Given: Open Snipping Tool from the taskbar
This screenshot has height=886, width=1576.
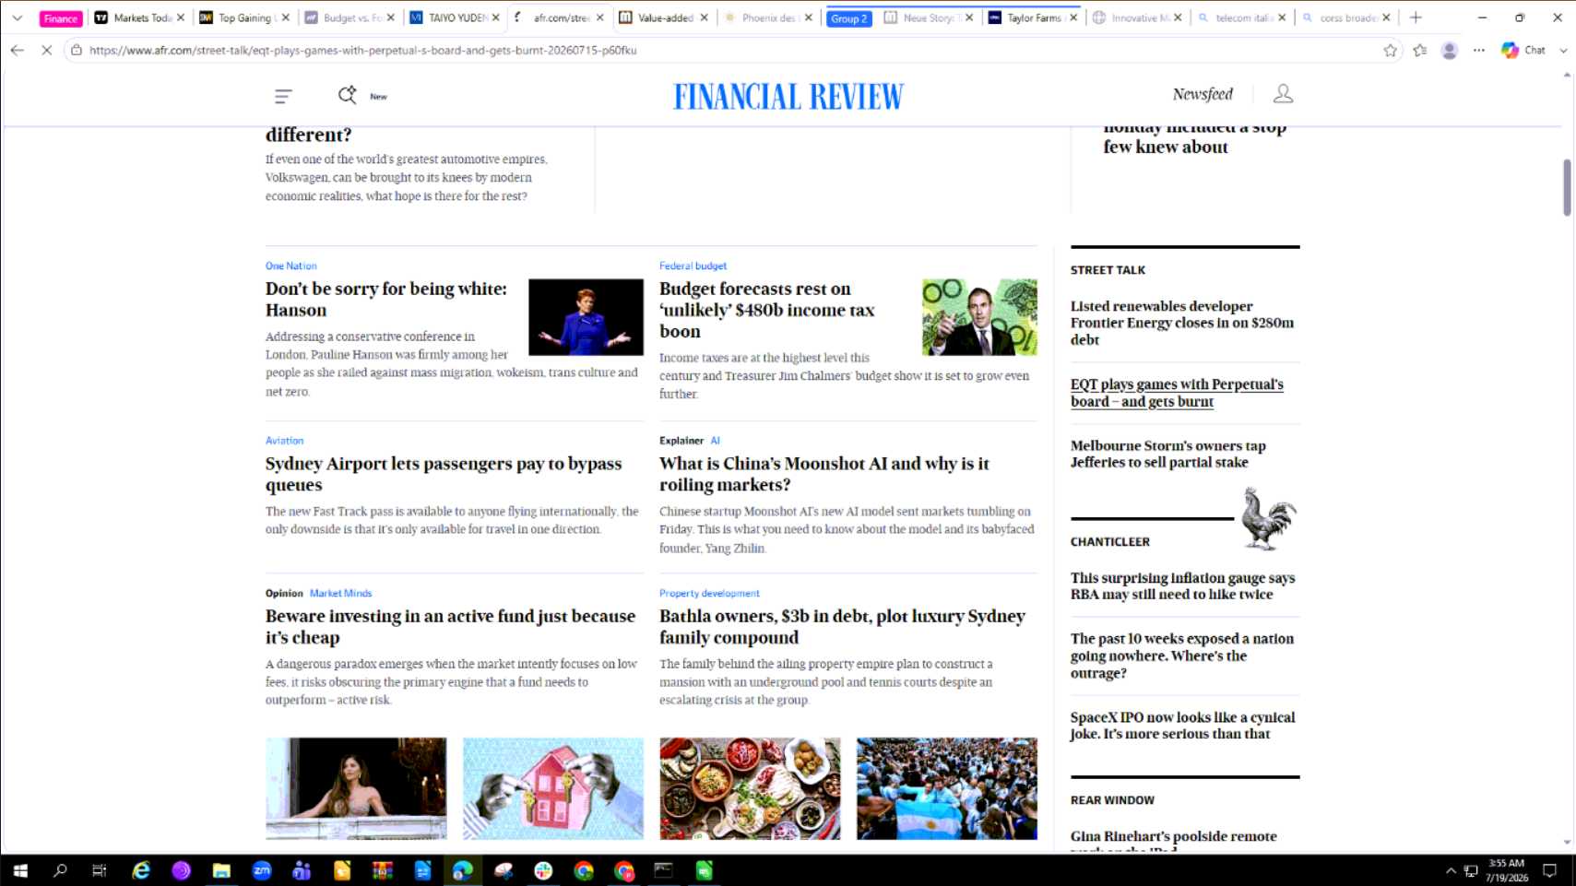Looking at the screenshot, I should click(x=504, y=870).
